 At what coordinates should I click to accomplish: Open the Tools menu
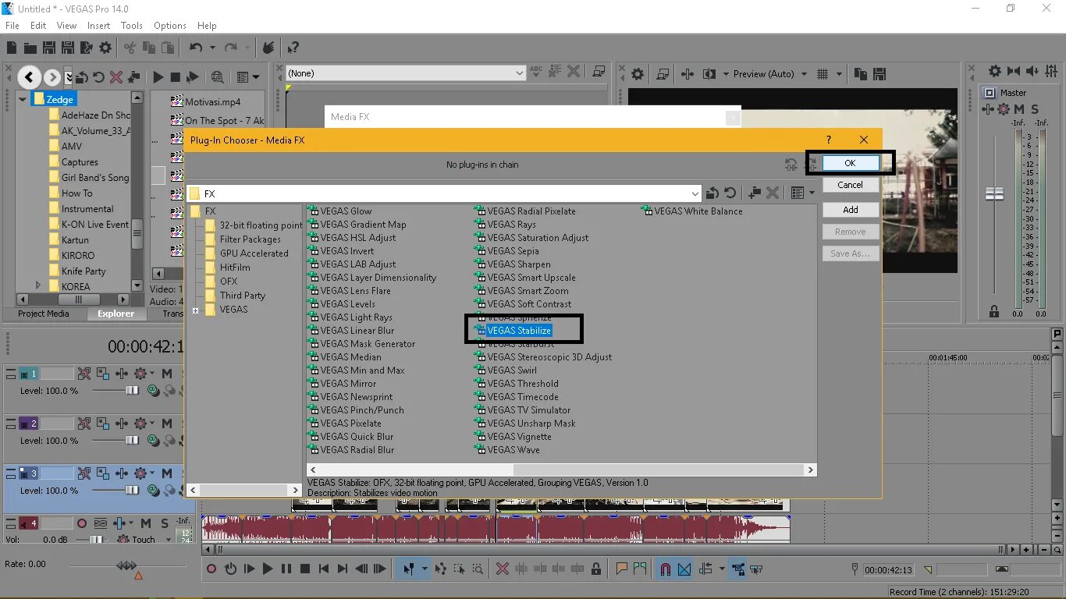(131, 26)
